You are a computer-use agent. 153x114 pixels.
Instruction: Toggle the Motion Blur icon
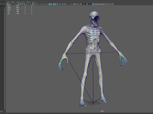64,4
